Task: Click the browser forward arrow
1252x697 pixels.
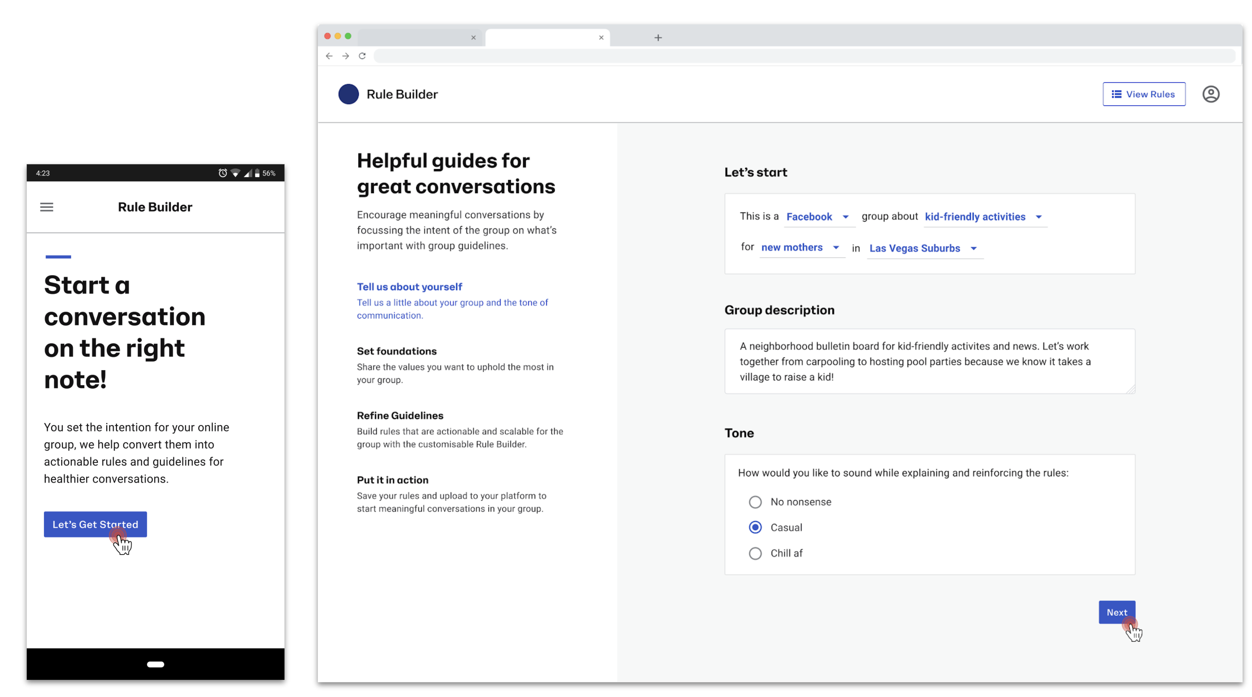Action: point(345,56)
